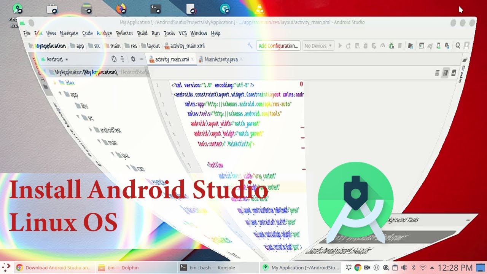Select the activity_main.xml editor tab
The image size is (487, 274).
click(172, 59)
